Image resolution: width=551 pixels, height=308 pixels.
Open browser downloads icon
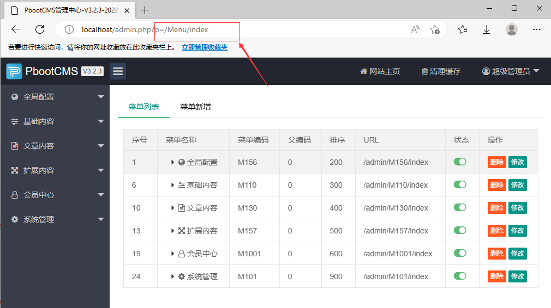pyautogui.click(x=487, y=29)
